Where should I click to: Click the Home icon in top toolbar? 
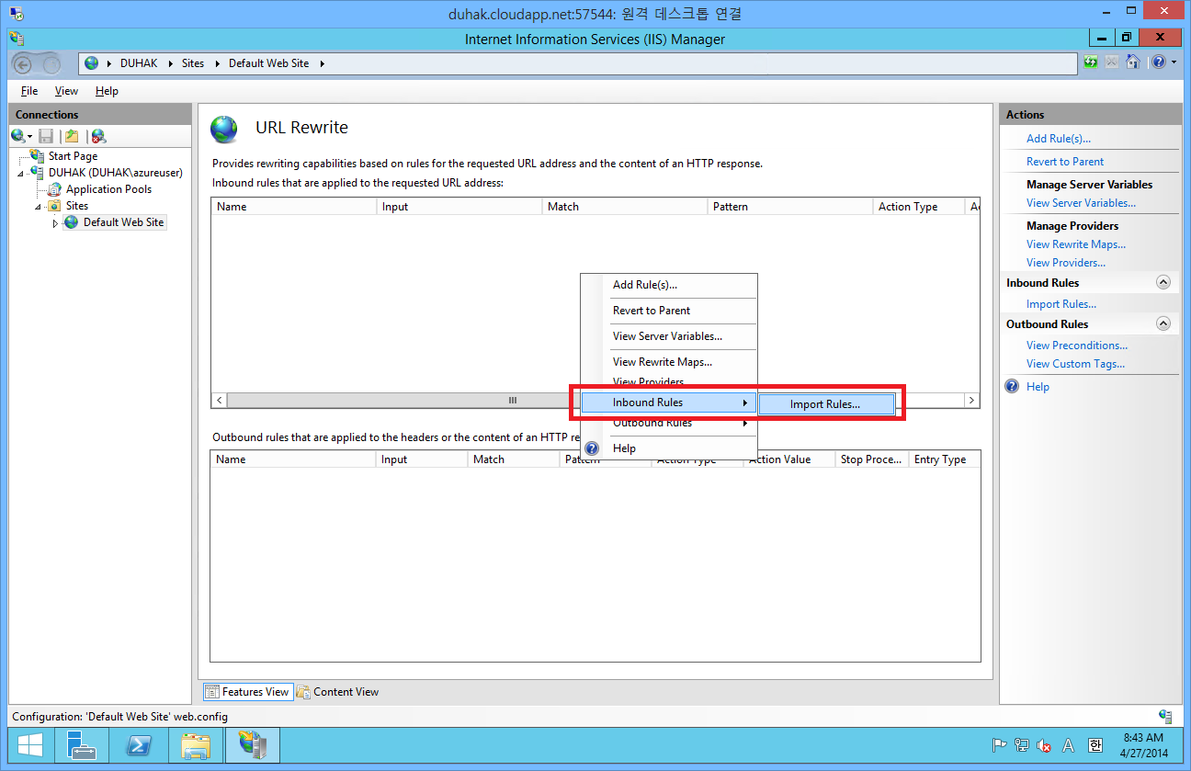pos(1133,62)
